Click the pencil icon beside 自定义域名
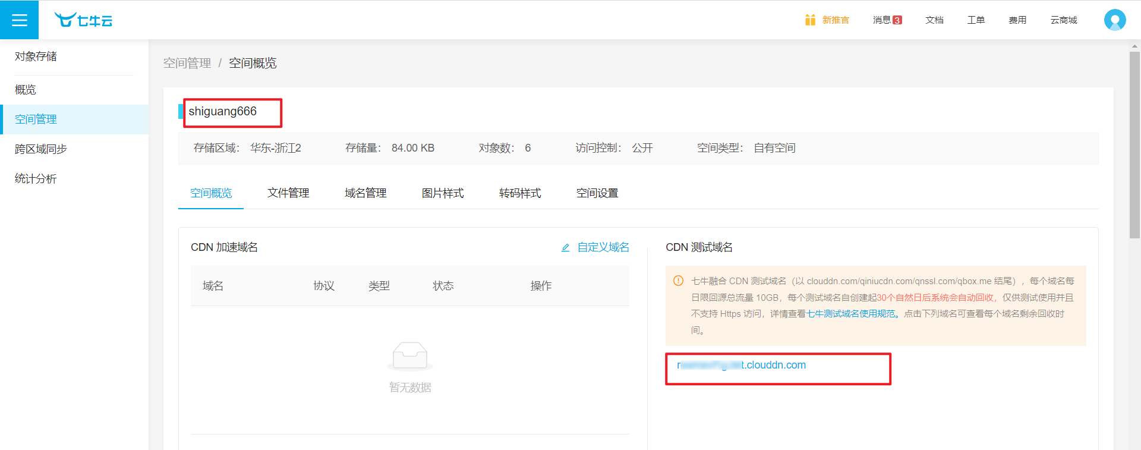 click(566, 248)
